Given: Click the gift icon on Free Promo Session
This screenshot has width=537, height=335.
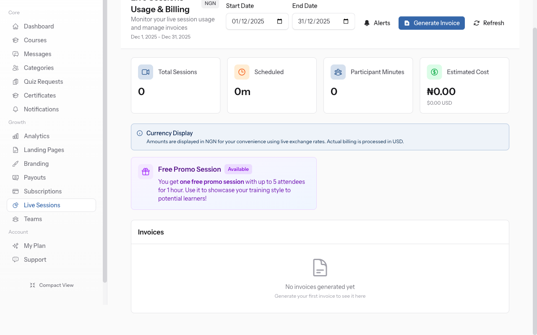Looking at the screenshot, I should 146,172.
